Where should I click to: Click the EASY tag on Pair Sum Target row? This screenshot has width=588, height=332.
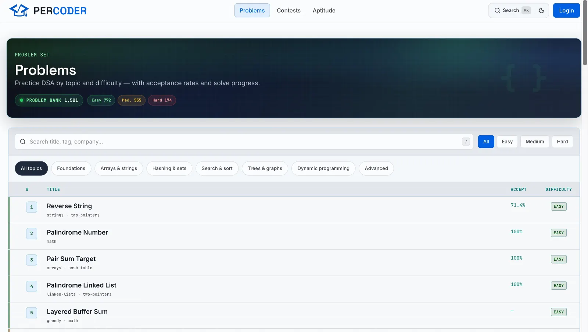559,260
